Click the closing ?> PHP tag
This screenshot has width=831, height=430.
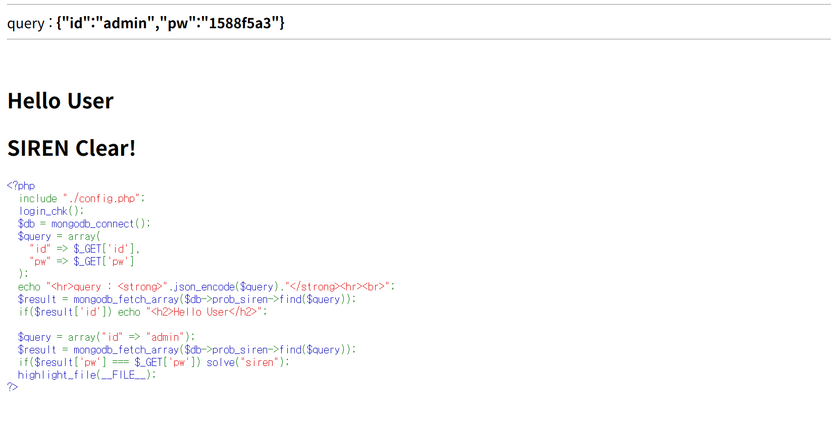click(13, 387)
